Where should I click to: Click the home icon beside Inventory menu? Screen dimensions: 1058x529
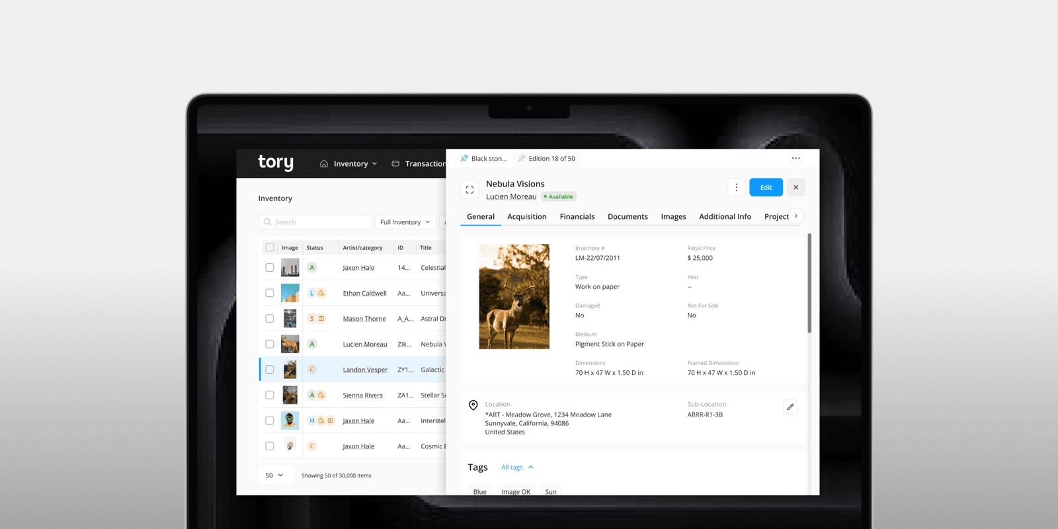click(x=324, y=164)
